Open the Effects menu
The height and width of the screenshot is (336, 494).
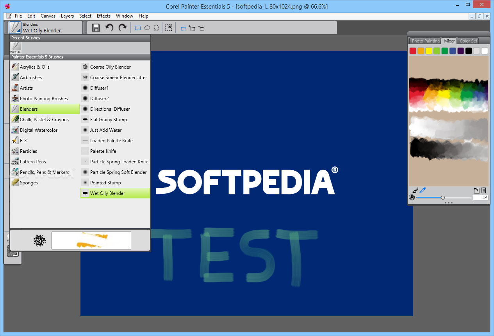tap(103, 16)
